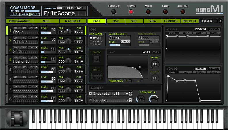This screenshot has height=130, width=228.
Task: Switch to the INSERT FX tab
Action: pos(189,21)
